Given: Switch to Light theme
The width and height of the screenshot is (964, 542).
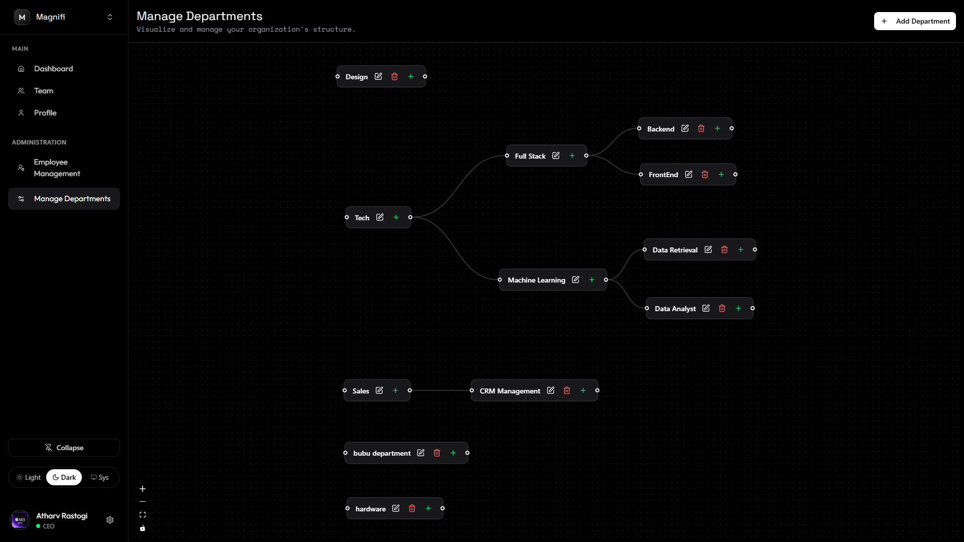Looking at the screenshot, I should click(29, 477).
